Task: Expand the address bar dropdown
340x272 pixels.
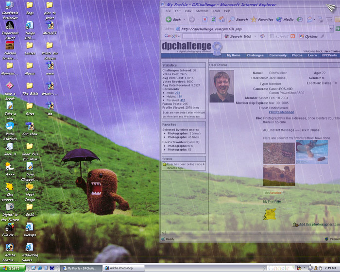Action: [331, 29]
